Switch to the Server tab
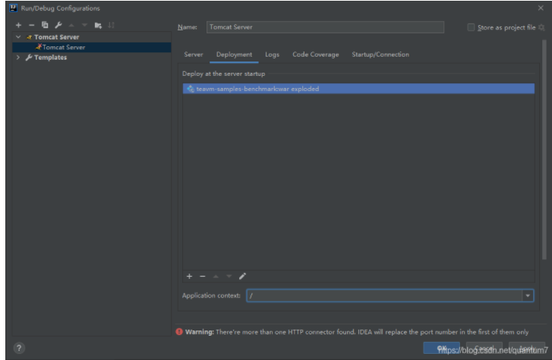Viewport: 552px width, 360px height. click(194, 55)
